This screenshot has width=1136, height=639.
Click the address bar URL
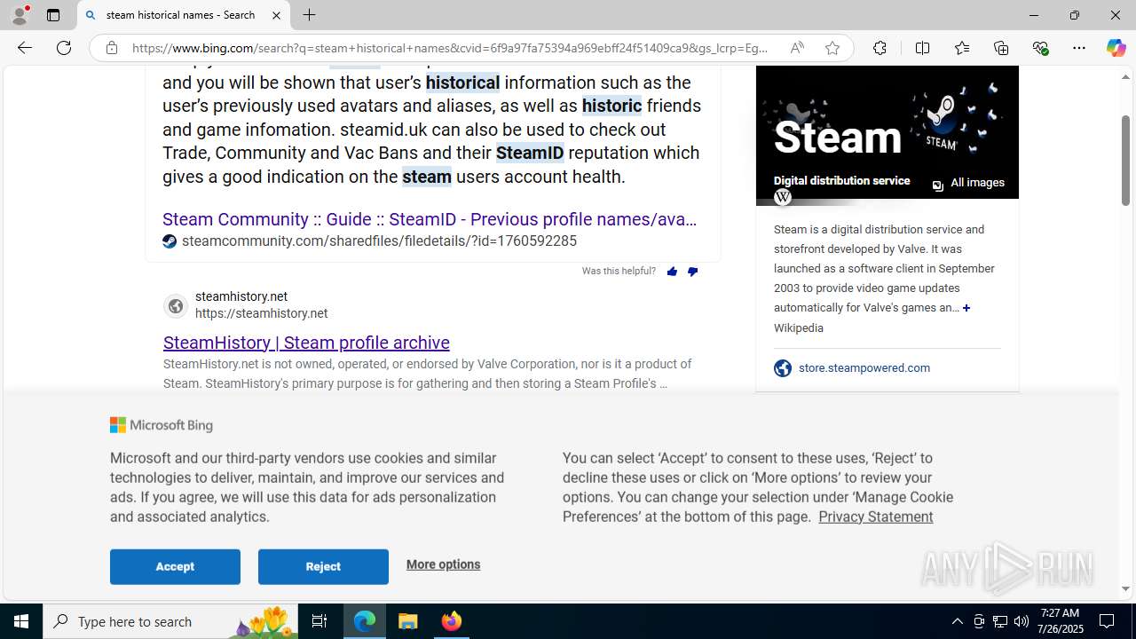click(x=450, y=48)
